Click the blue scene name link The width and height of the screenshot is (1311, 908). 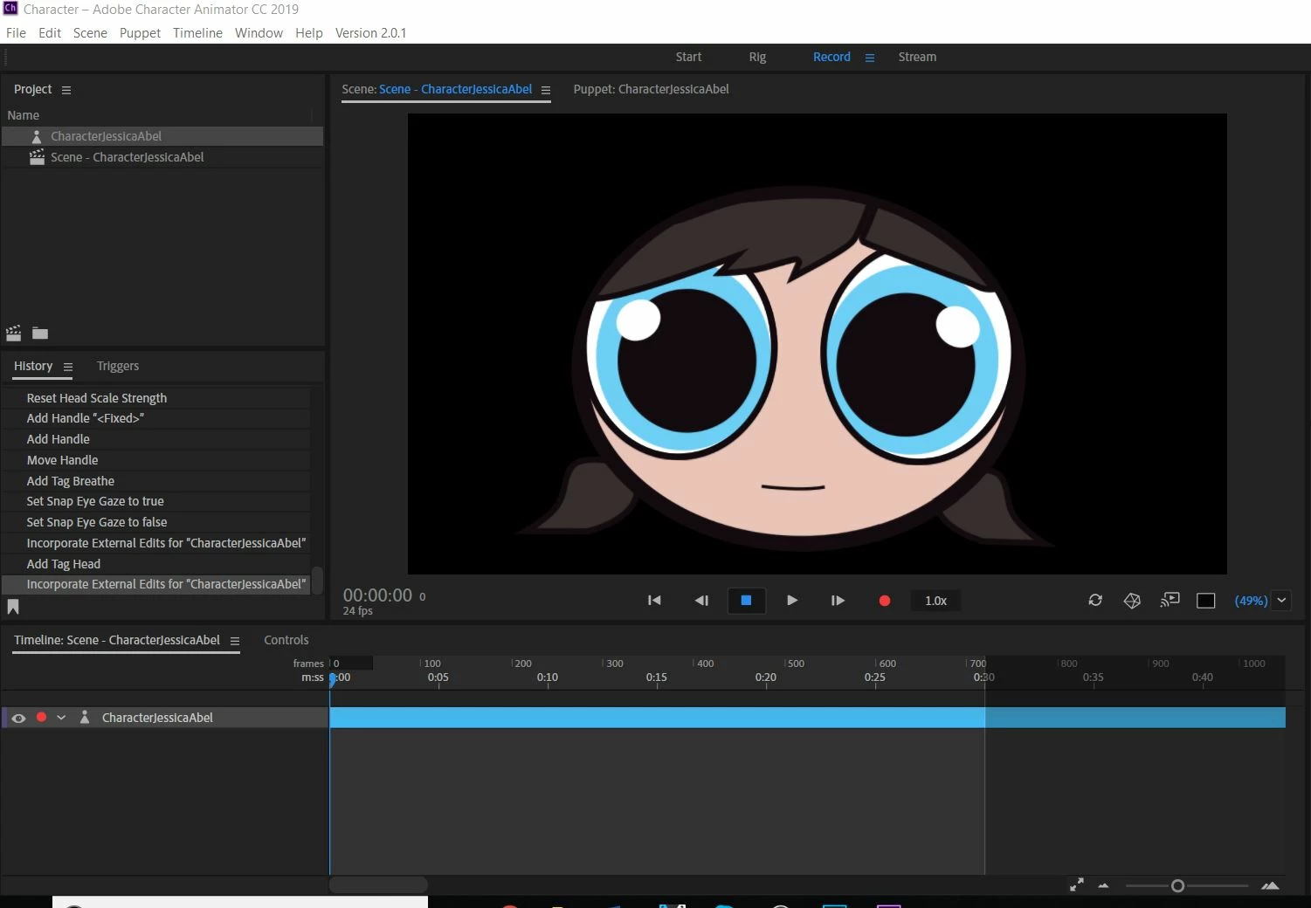(x=455, y=89)
